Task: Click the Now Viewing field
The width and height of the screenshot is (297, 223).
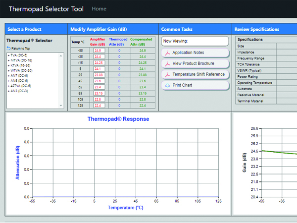Action: [195, 41]
